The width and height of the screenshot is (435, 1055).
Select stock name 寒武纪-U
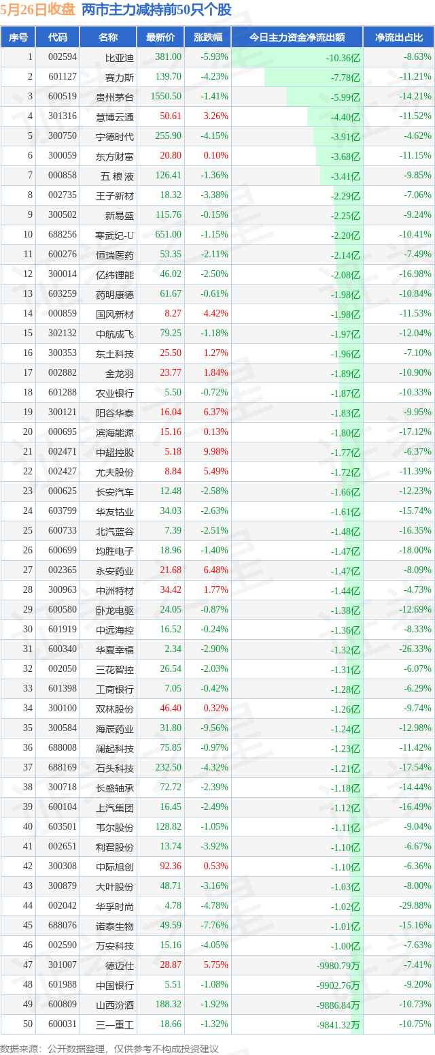116,235
